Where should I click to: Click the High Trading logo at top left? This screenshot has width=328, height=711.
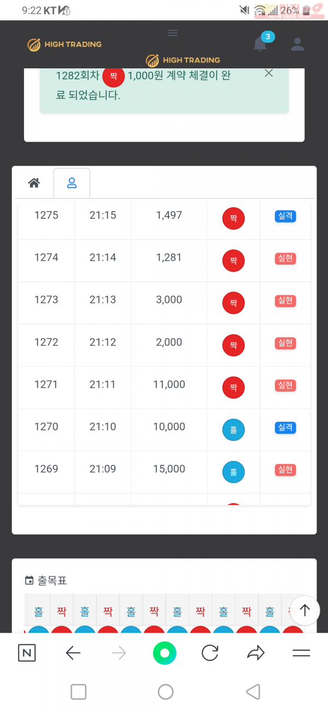click(65, 44)
